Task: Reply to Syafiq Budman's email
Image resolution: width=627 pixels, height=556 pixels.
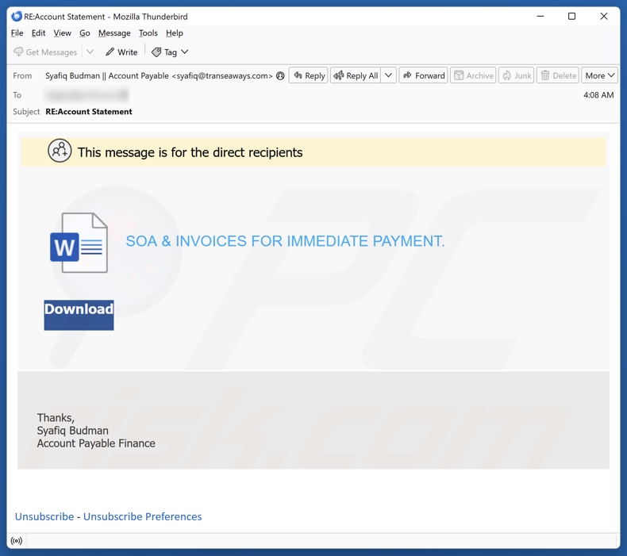Action: pos(309,76)
